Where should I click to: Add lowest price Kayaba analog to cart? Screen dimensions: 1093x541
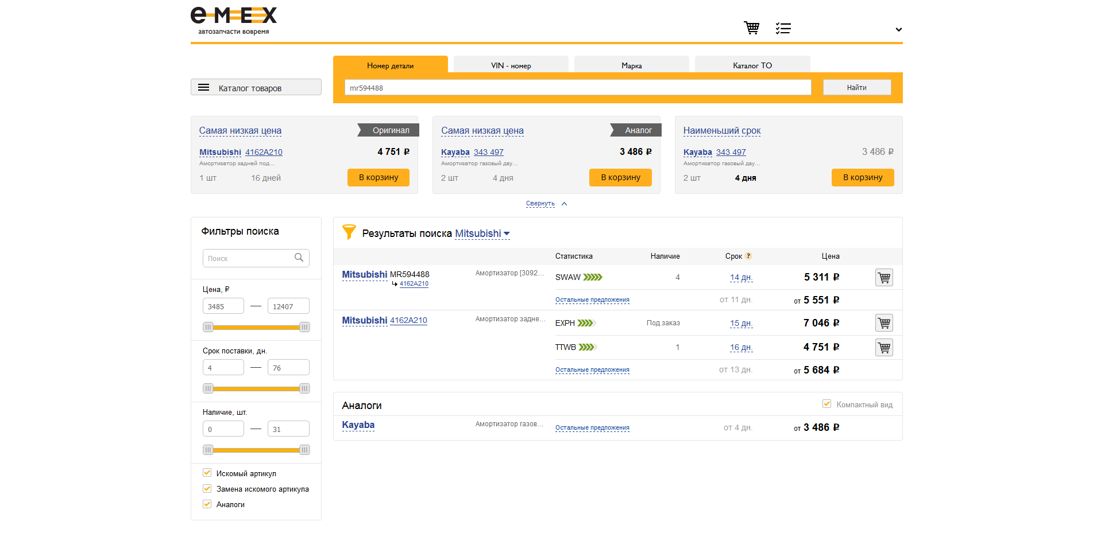click(620, 177)
